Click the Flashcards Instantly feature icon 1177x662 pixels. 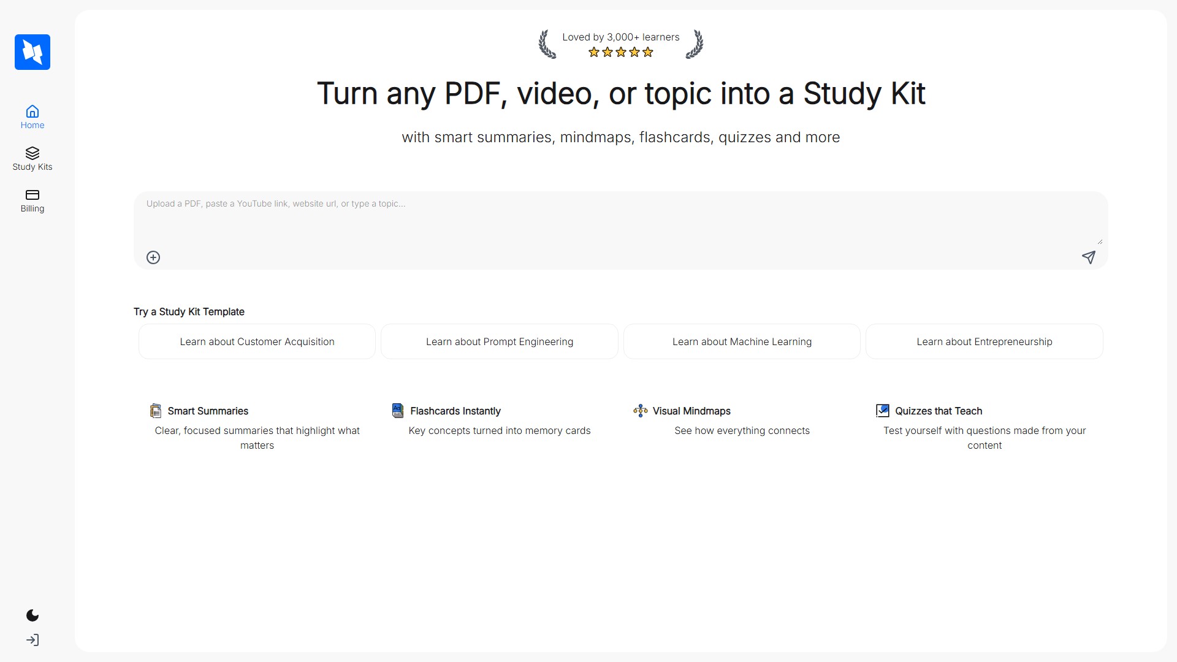pyautogui.click(x=398, y=411)
